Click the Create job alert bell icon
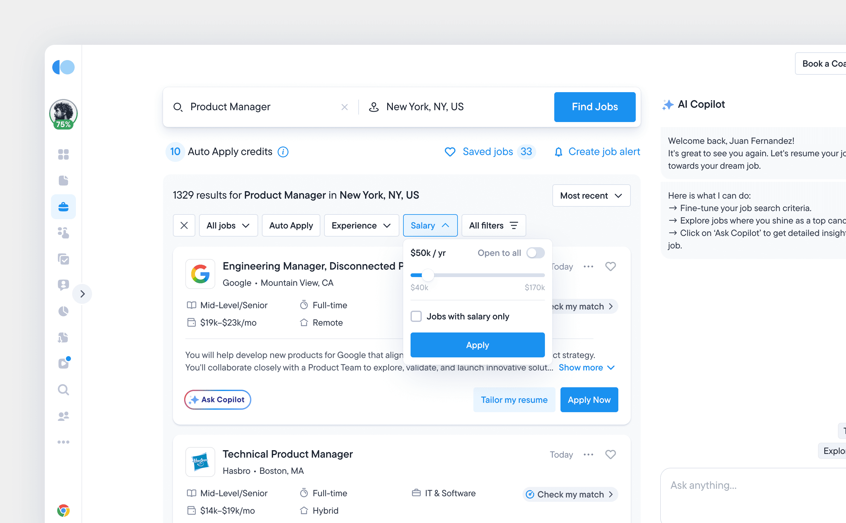 click(x=558, y=152)
